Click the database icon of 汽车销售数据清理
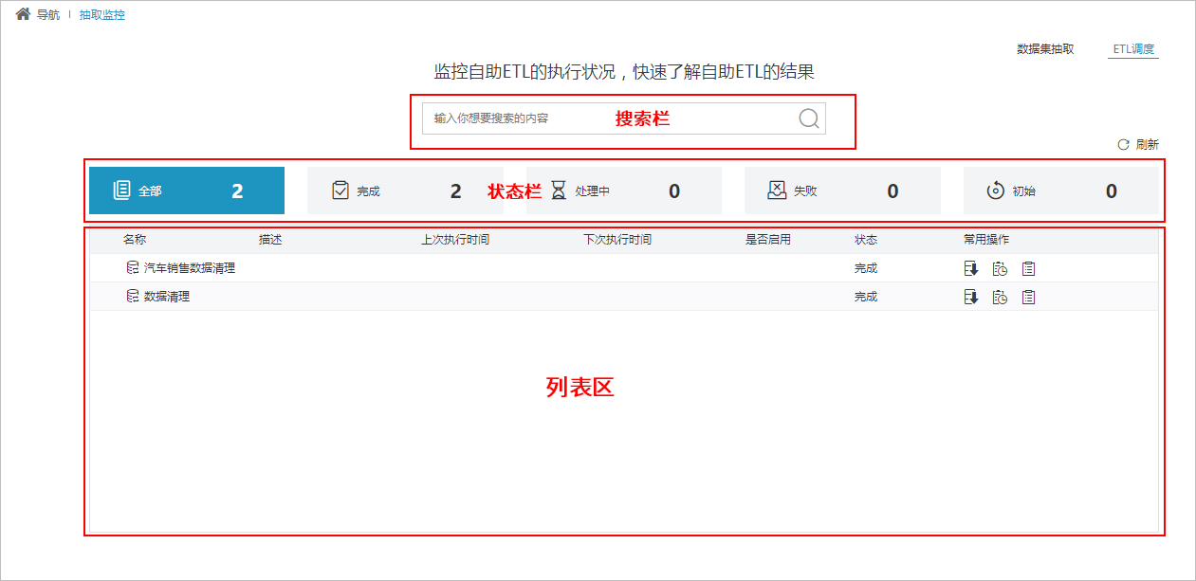 (133, 268)
